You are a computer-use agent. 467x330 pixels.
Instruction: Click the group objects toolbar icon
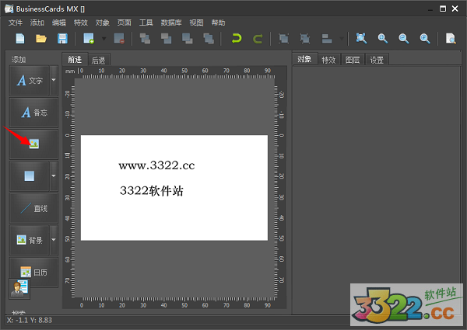[x=283, y=39]
